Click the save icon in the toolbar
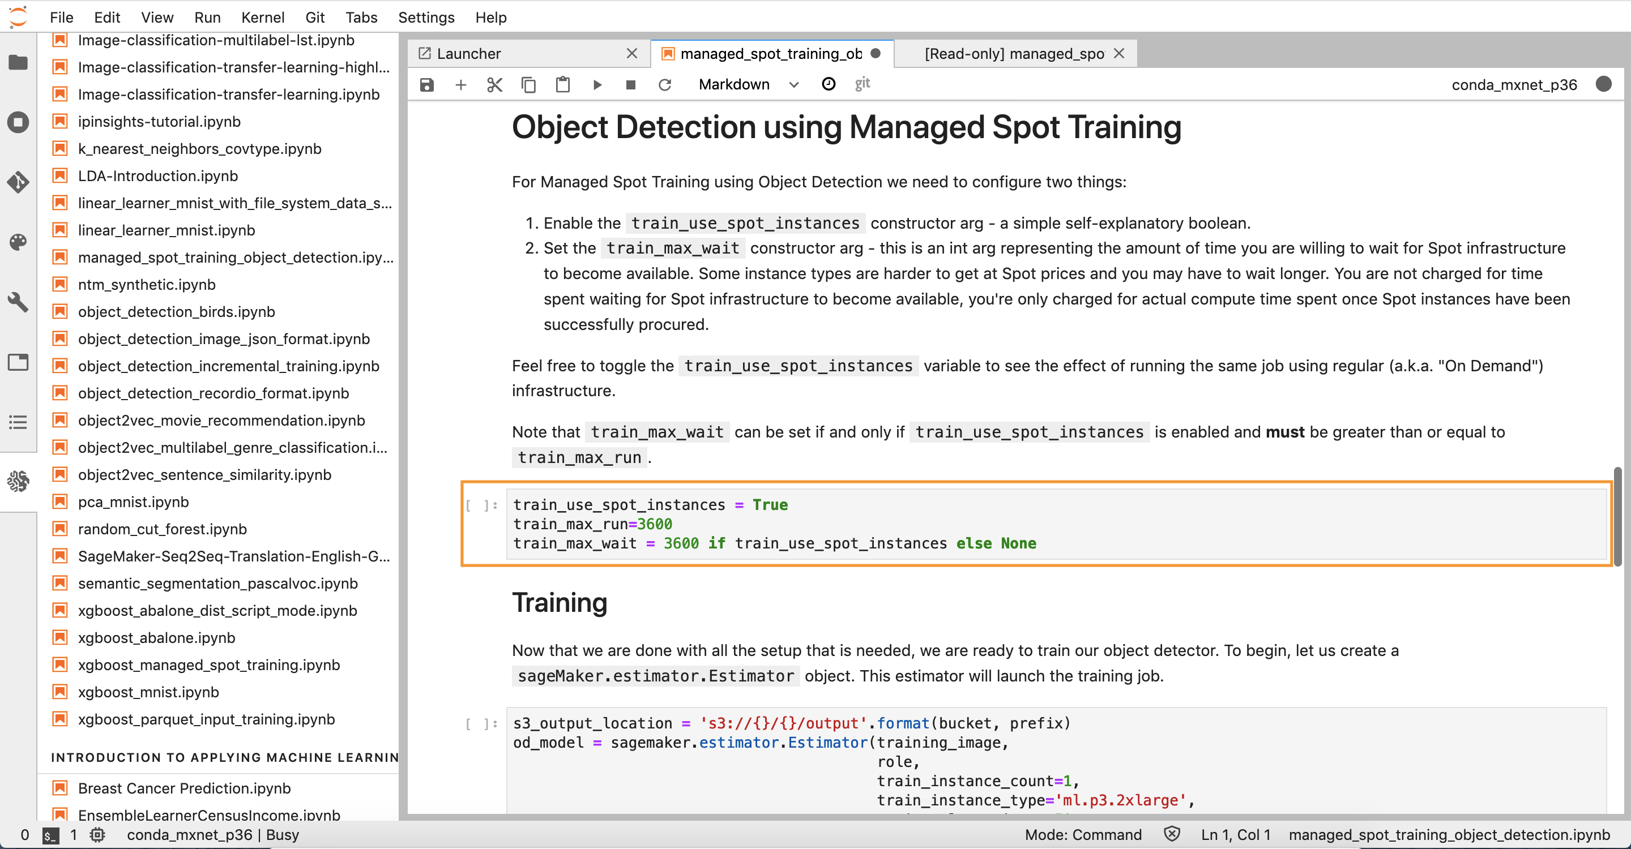This screenshot has height=849, width=1631. pyautogui.click(x=426, y=84)
